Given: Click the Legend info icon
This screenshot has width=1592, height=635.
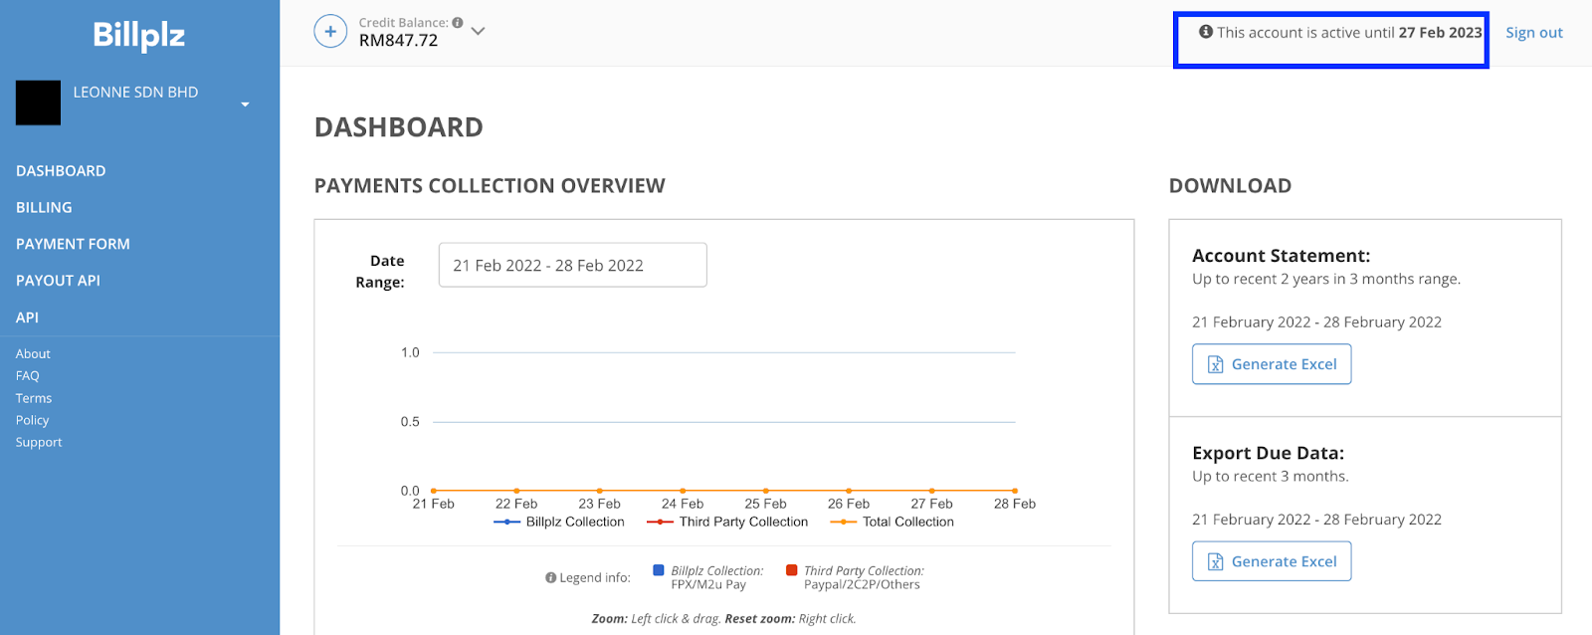Looking at the screenshot, I should pyautogui.click(x=550, y=577).
